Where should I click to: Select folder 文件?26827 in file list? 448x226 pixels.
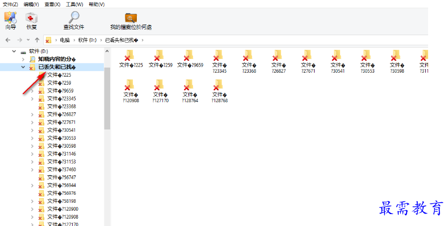(279, 62)
